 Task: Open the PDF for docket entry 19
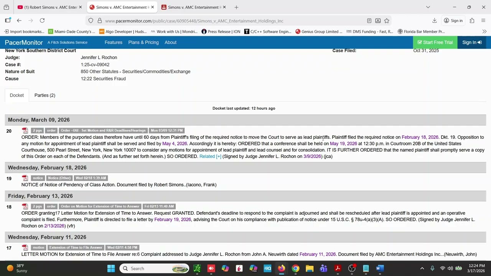(25, 178)
